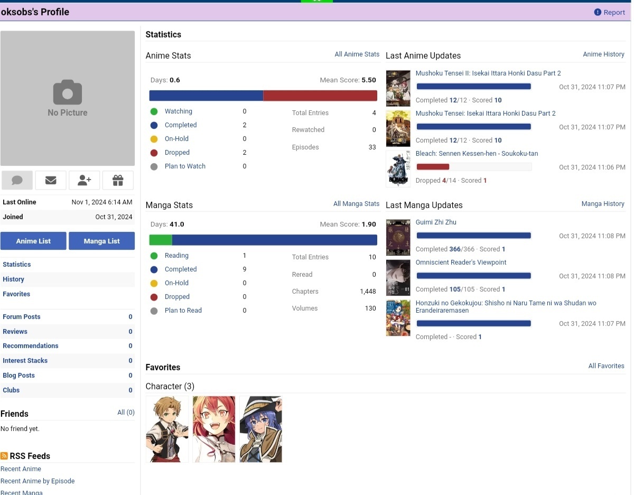This screenshot has height=495, width=634.
Task: Open the All Anime Stats link
Action: [357, 54]
